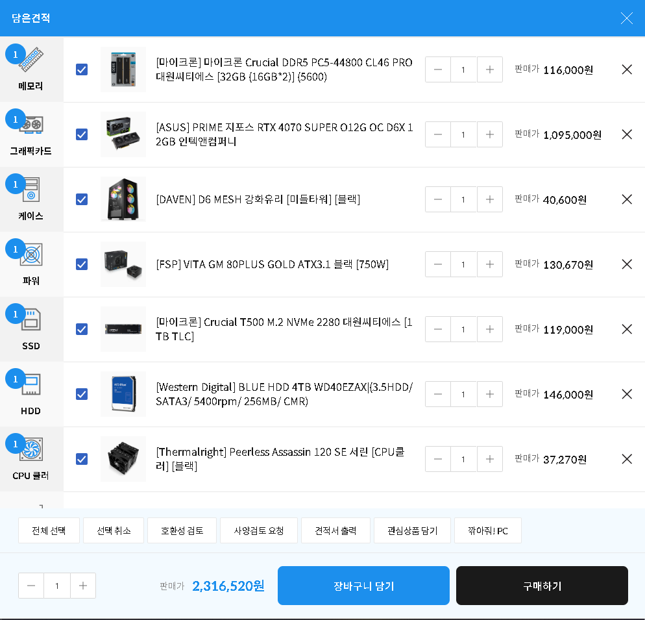Remove the Crucial DDR5 memory item

point(626,69)
